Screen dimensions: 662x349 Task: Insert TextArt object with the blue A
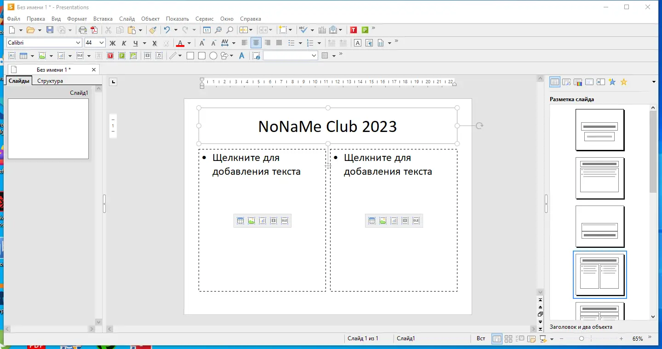point(242,56)
